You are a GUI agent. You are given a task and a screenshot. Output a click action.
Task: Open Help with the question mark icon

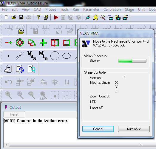pyautogui.click(x=38, y=17)
